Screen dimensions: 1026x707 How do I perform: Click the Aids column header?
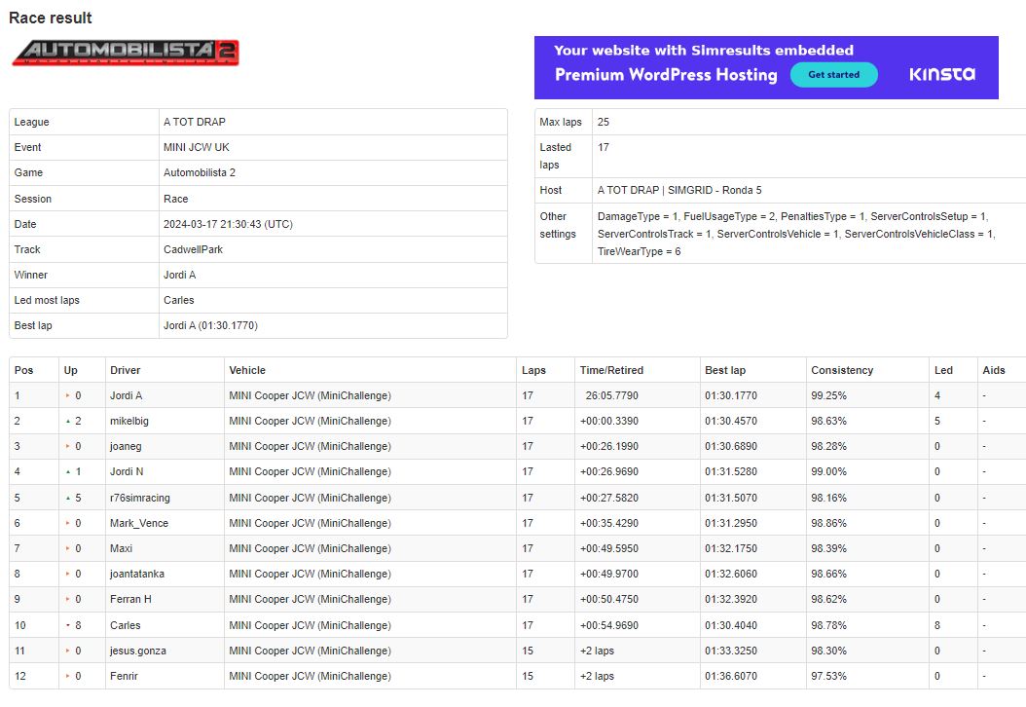[x=993, y=370]
